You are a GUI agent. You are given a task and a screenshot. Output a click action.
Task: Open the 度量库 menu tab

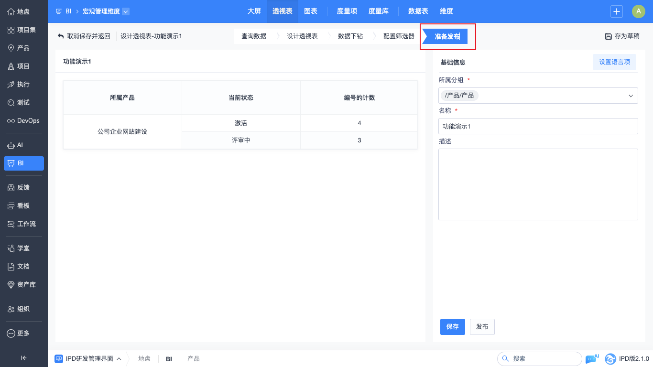pyautogui.click(x=378, y=11)
